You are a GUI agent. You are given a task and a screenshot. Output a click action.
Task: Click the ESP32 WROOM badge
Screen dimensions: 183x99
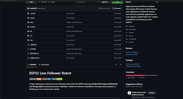pos(57,79)
